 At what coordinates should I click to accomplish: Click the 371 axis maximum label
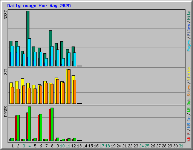(6, 72)
